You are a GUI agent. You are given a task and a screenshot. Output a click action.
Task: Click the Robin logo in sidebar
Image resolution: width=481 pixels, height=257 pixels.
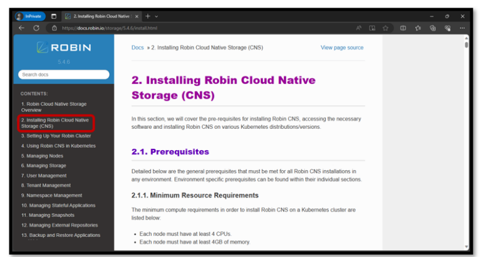click(x=64, y=48)
